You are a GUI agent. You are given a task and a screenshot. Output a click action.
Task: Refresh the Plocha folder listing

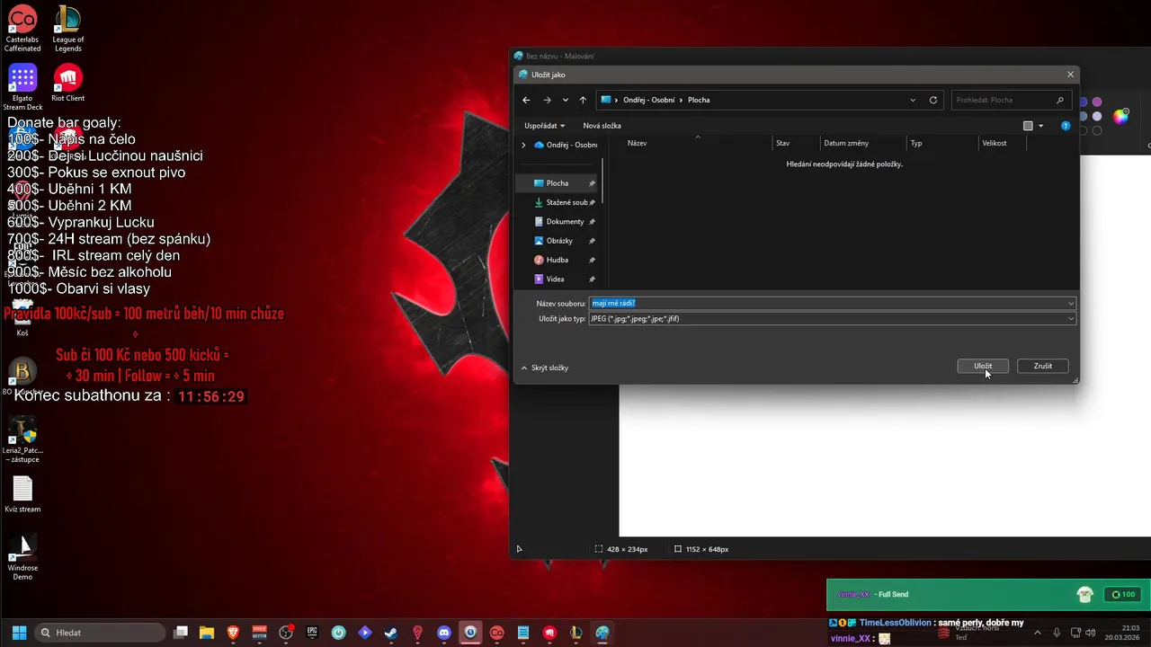pos(933,100)
